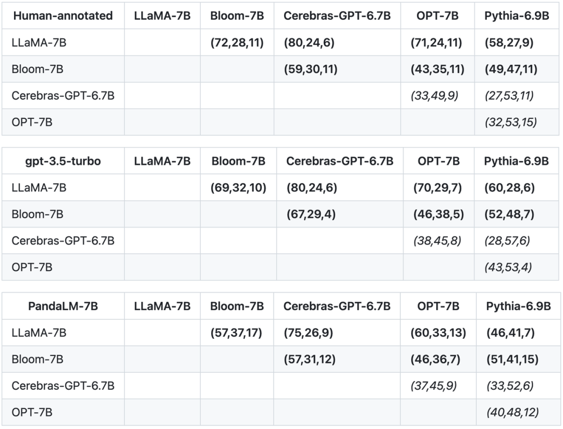
Task: Click the PandaLM-7B table header cell
Action: (63, 306)
